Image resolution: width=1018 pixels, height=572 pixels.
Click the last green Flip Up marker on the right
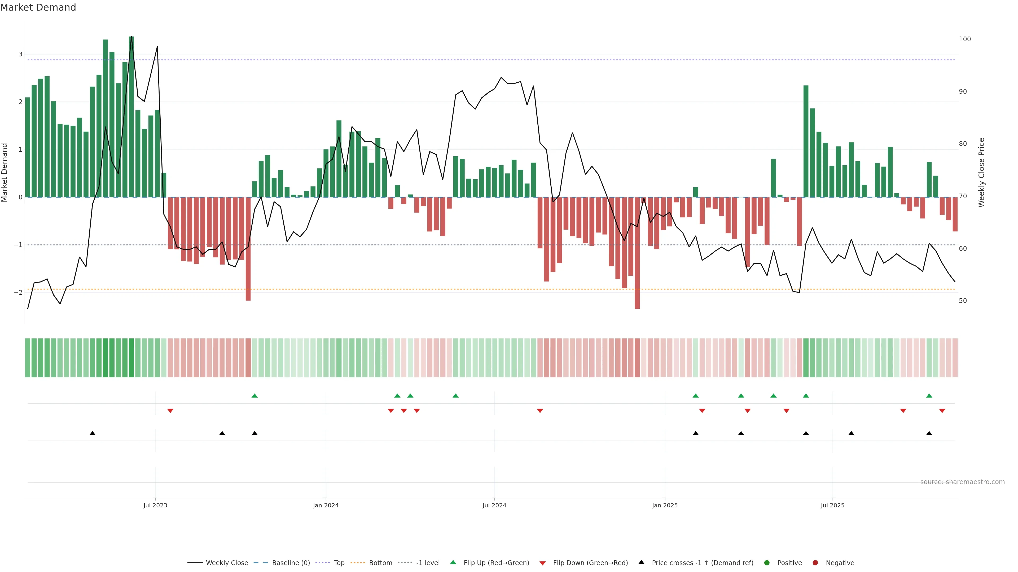click(929, 396)
